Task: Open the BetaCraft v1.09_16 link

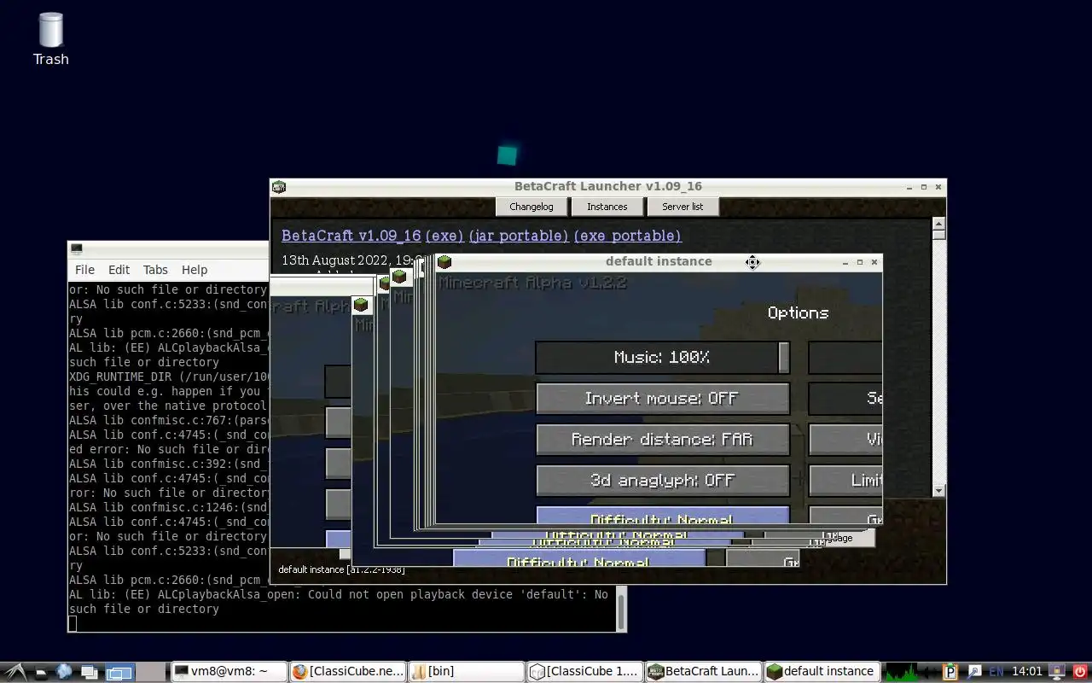Action: (351, 236)
